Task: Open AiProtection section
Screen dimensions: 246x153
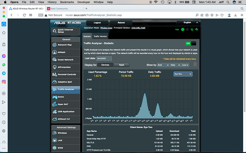Action: coord(66,67)
